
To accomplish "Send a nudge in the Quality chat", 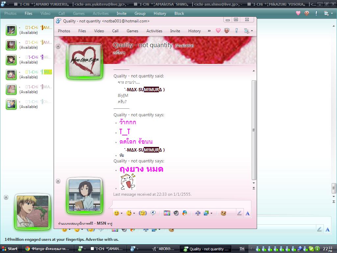I will pyautogui.click(x=143, y=213).
